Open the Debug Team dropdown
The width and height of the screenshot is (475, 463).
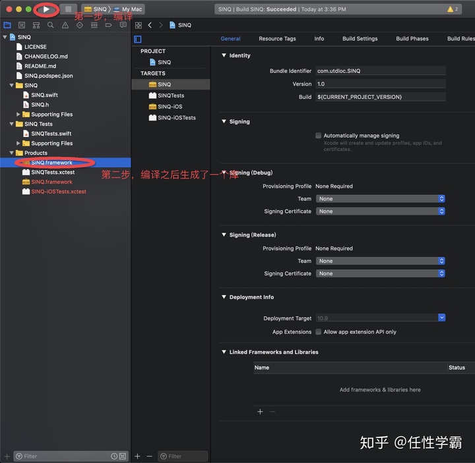coord(381,199)
